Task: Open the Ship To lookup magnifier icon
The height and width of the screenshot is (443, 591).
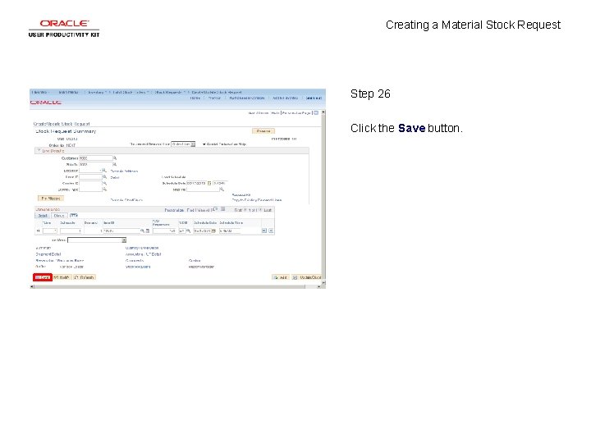Action: (x=115, y=165)
